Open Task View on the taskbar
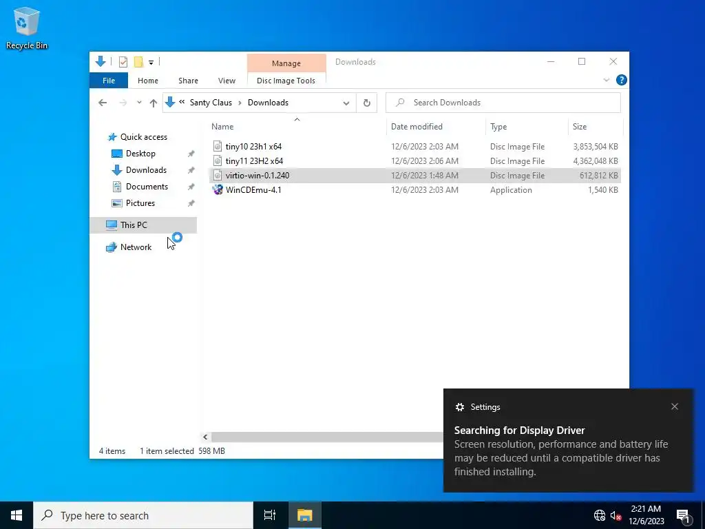 (x=270, y=515)
